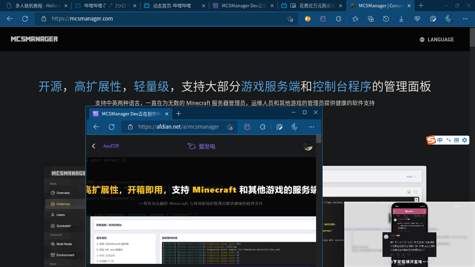Screen dimensions: 475x267
Task: Click the App打开 link on 爱发电
Action: 111,146
